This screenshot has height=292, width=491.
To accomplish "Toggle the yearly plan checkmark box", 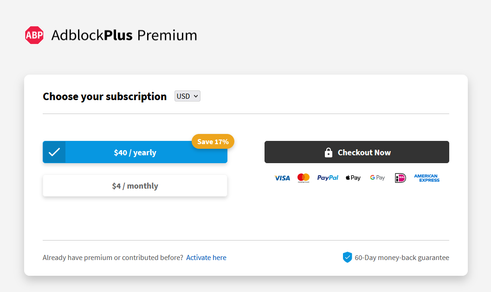I will coord(54,152).
